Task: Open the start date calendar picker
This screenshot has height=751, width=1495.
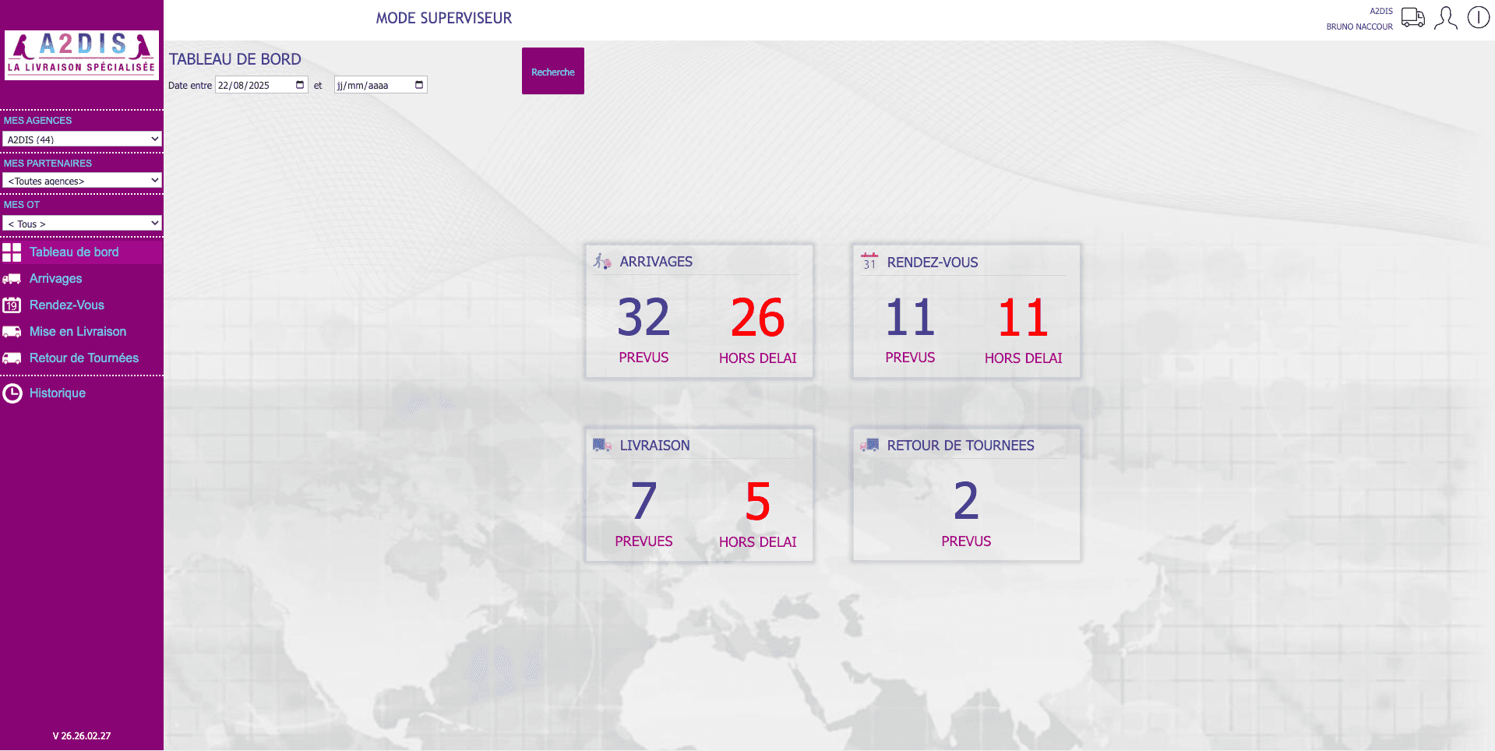Action: (x=300, y=85)
